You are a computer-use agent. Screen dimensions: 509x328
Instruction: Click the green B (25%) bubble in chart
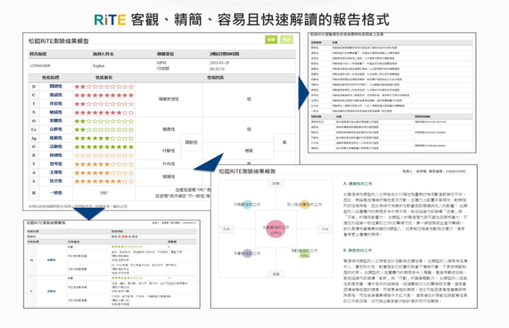[x=304, y=254]
